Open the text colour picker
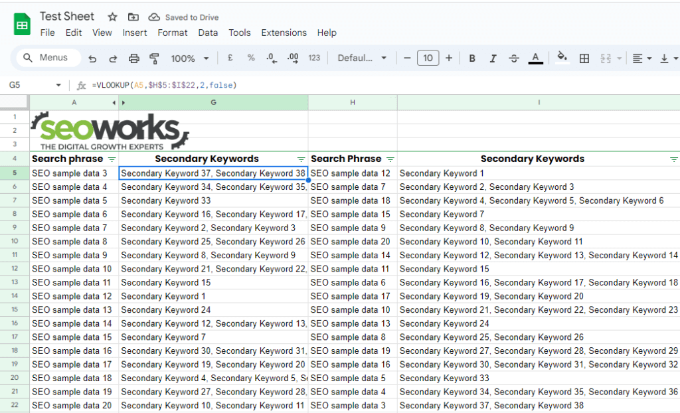The width and height of the screenshot is (680, 413). (536, 58)
